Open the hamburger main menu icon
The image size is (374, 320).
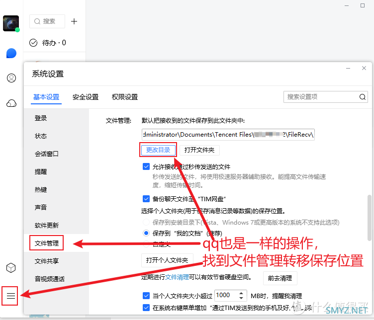[x=11, y=296]
